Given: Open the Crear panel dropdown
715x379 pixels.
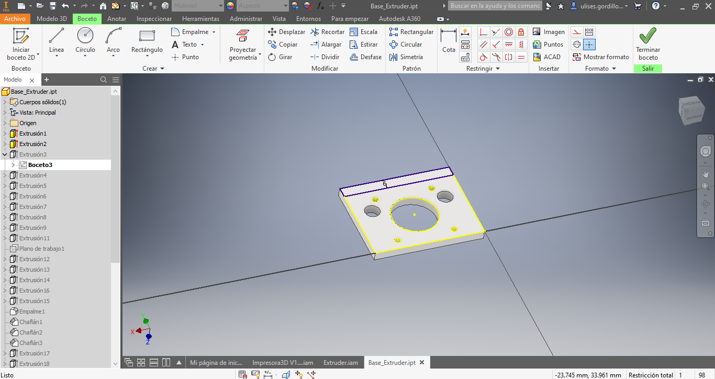Looking at the screenshot, I should pos(153,69).
